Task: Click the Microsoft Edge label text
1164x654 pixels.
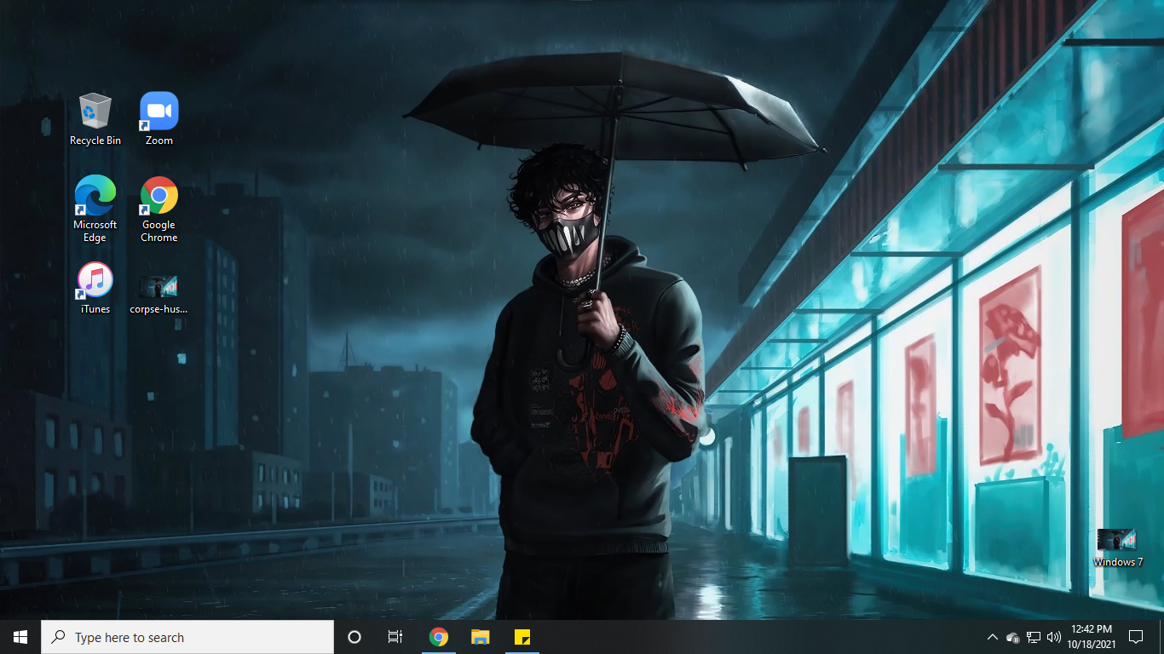Action: click(x=95, y=232)
